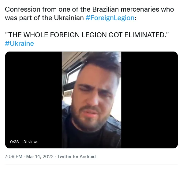
Task: Click the 0:38 video duration label
Action: pos(14,142)
